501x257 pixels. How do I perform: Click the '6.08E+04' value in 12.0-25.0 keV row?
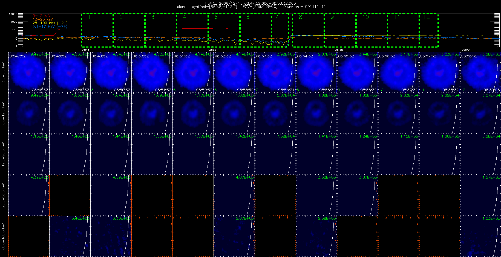click(491, 136)
